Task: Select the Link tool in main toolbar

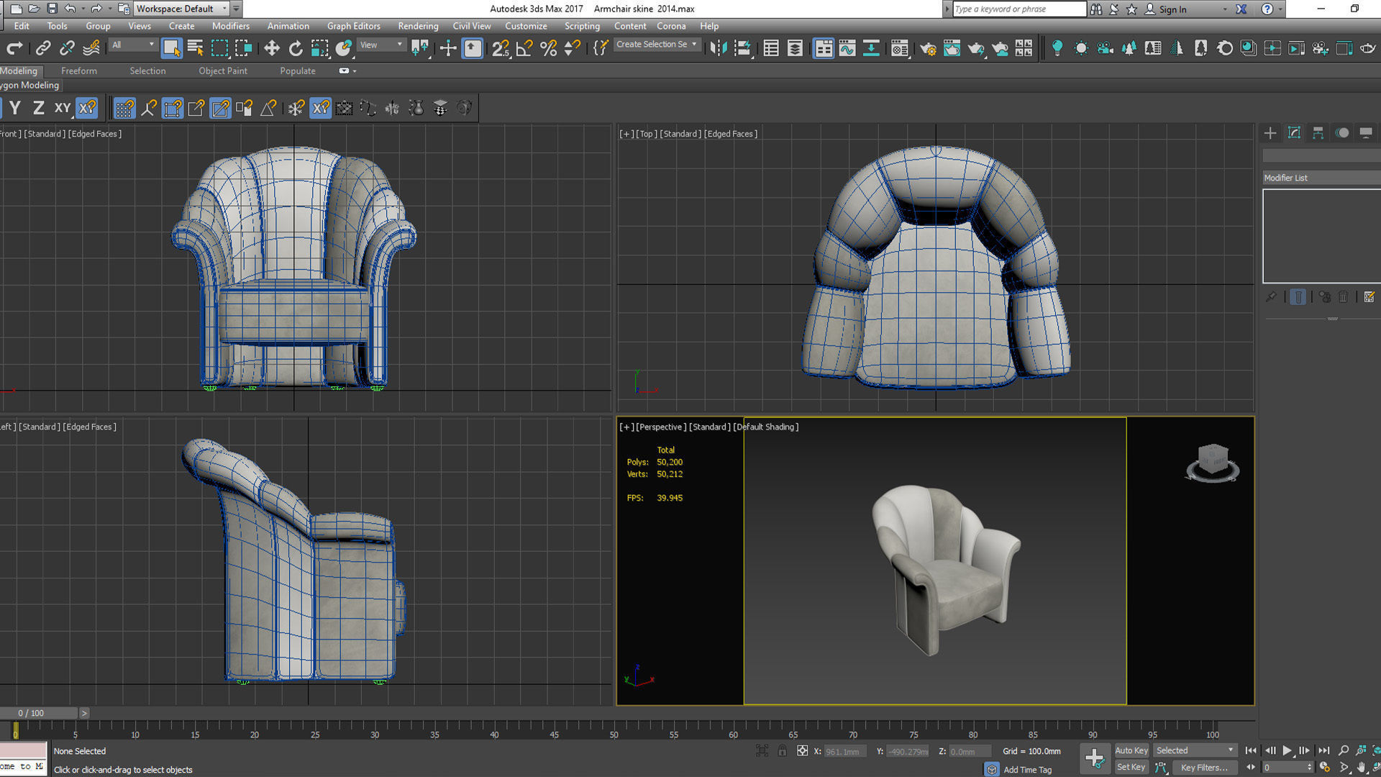Action: pos(43,48)
